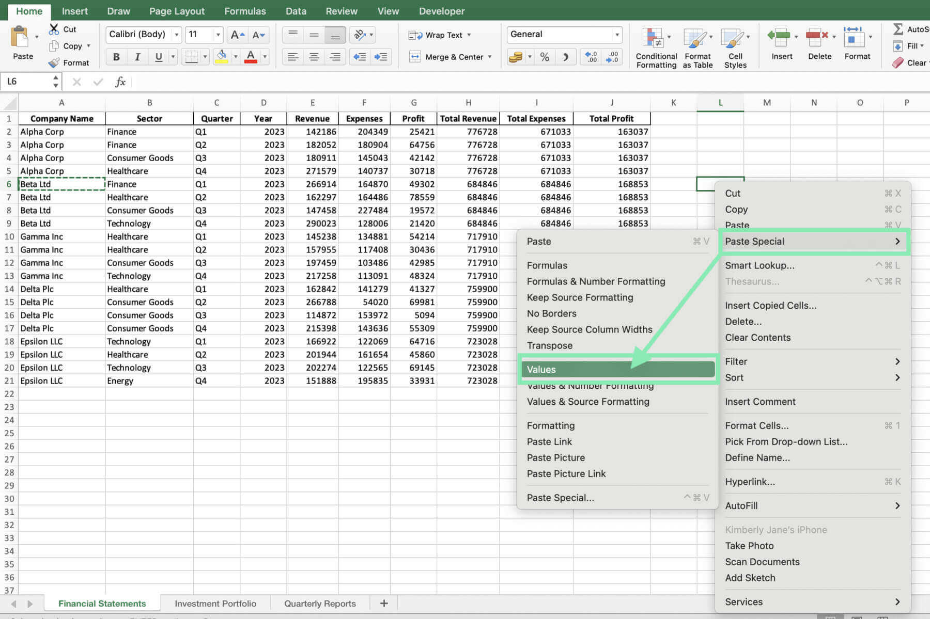Select the Format painter brush icon
The width and height of the screenshot is (930, 619).
coord(54,62)
